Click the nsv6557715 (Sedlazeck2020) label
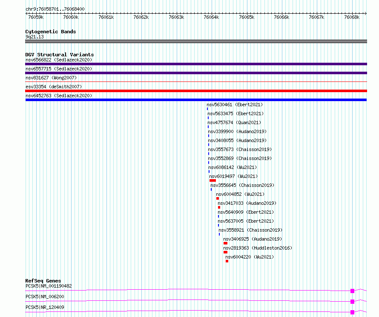The width and height of the screenshot is (379, 317). point(59,69)
